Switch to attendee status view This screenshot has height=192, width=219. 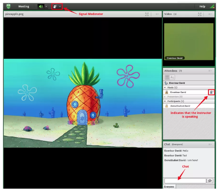point(172,77)
